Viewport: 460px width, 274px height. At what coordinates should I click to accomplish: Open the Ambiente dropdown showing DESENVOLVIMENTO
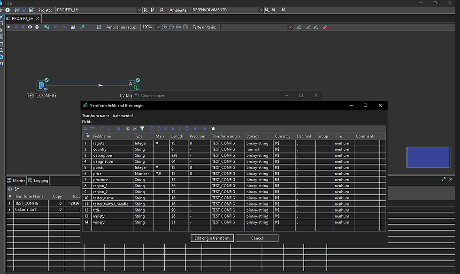tap(226, 10)
